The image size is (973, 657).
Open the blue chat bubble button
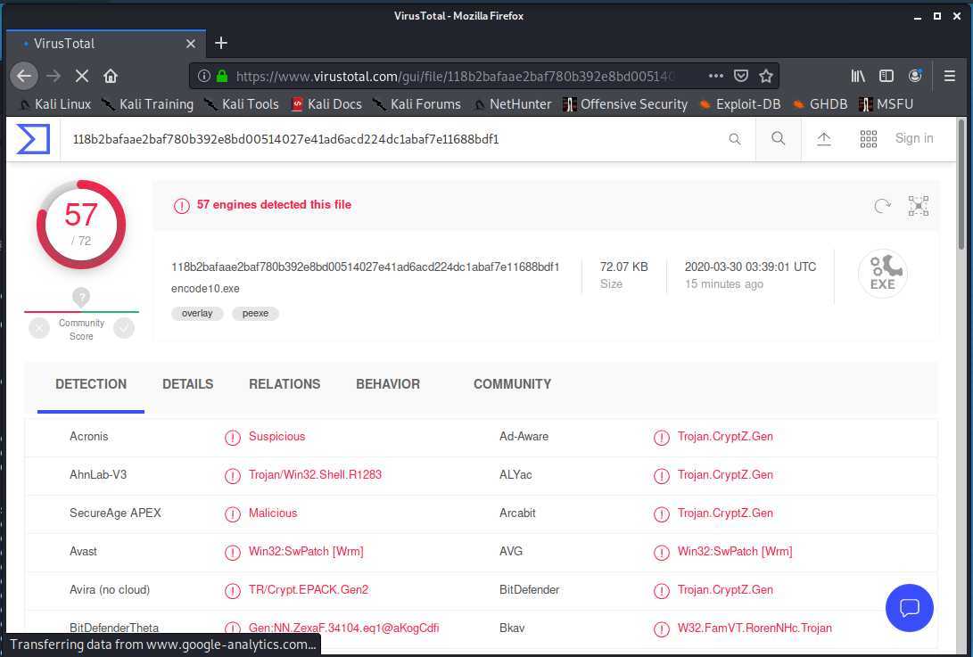tap(910, 607)
